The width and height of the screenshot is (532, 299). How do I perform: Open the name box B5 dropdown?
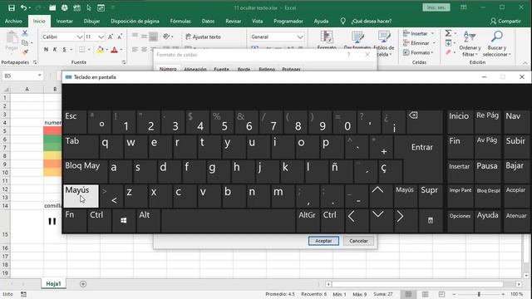coord(40,76)
